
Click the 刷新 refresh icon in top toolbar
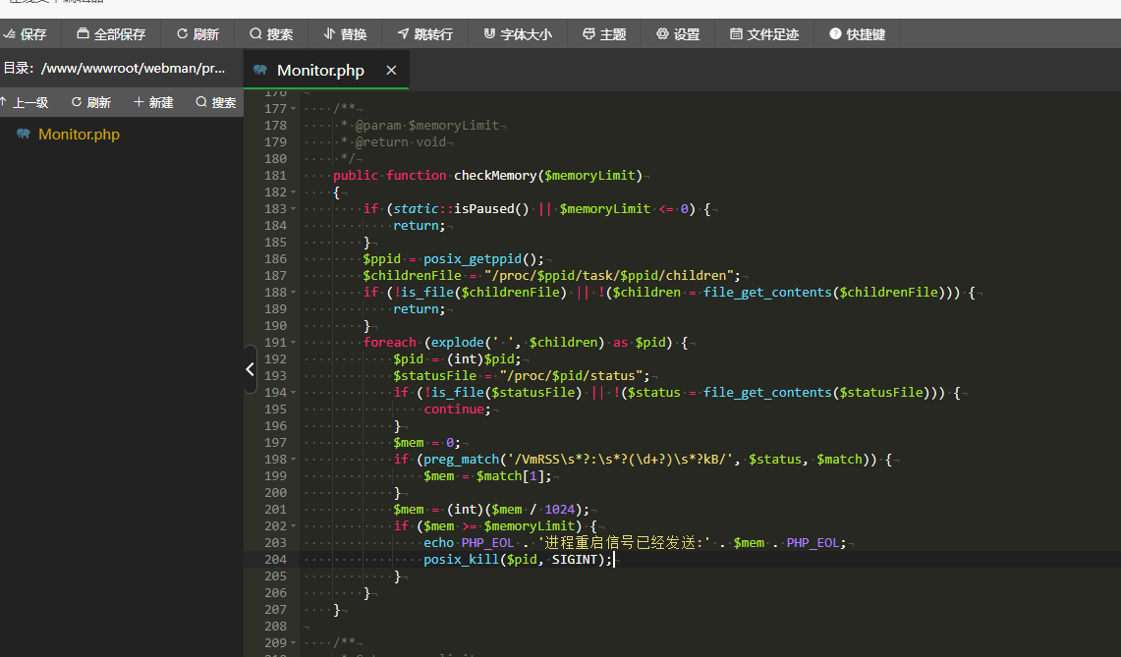click(197, 34)
